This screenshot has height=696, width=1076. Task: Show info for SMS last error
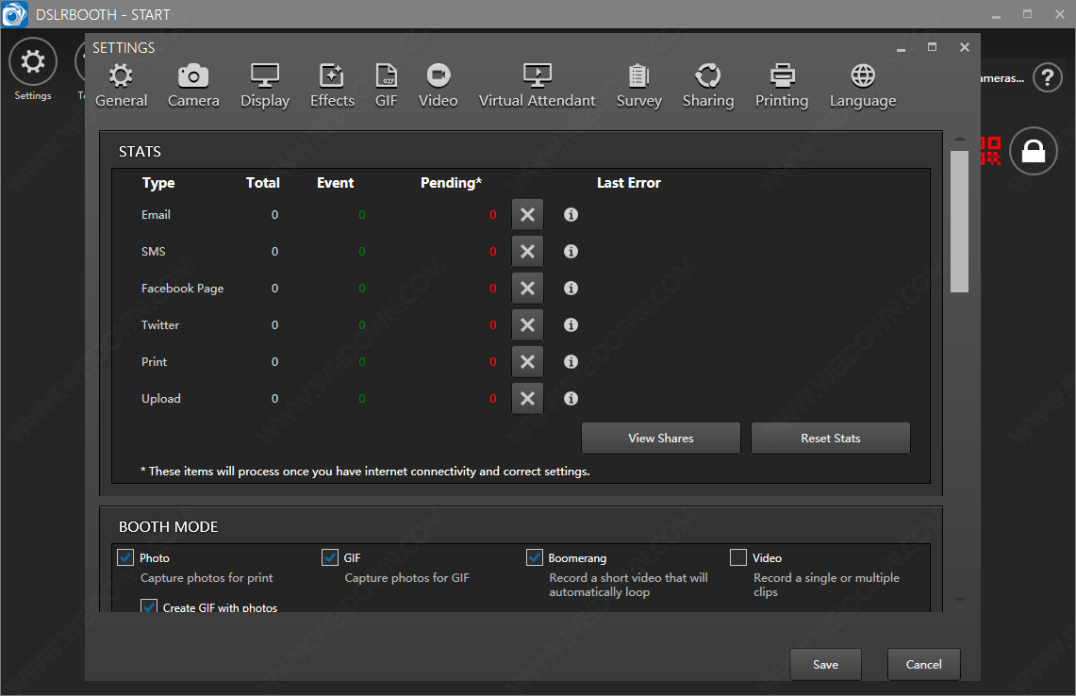pos(571,251)
